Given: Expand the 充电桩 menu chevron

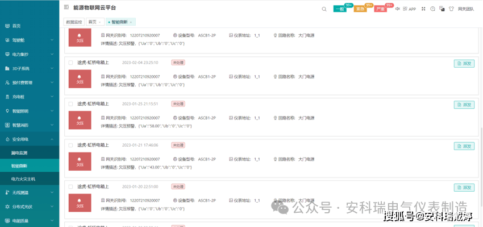Looking at the screenshot, I should [52, 97].
